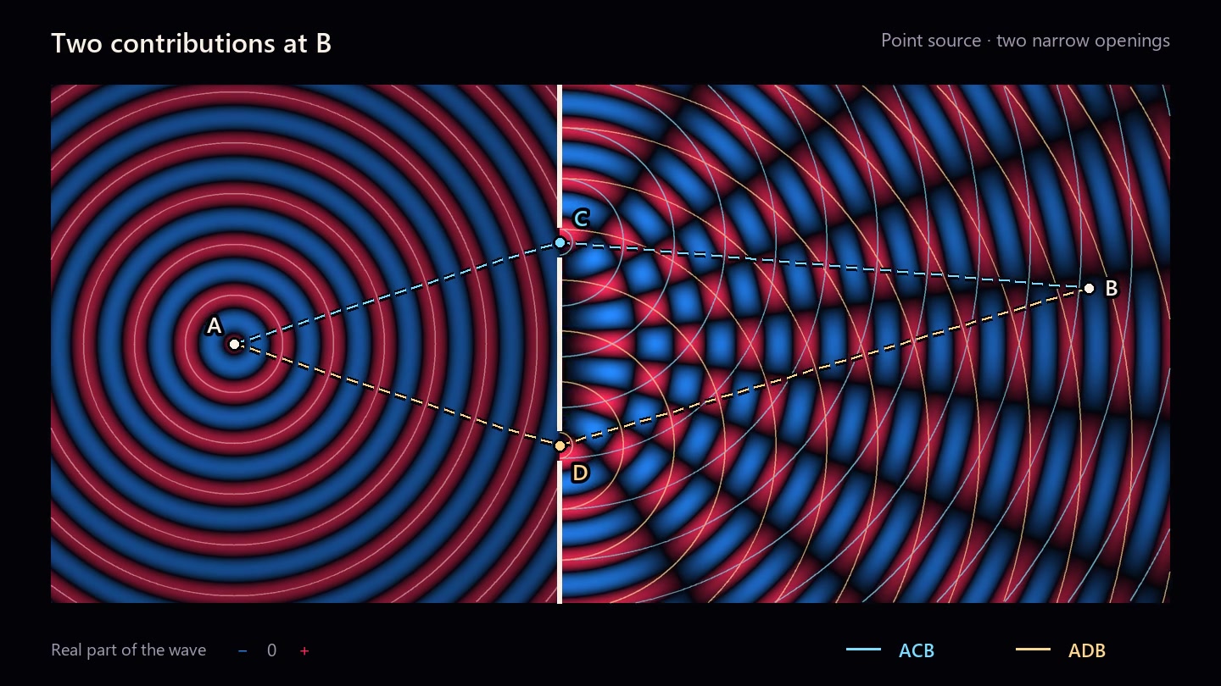
Task: Click the blue letter label "C"
Action: point(581,219)
